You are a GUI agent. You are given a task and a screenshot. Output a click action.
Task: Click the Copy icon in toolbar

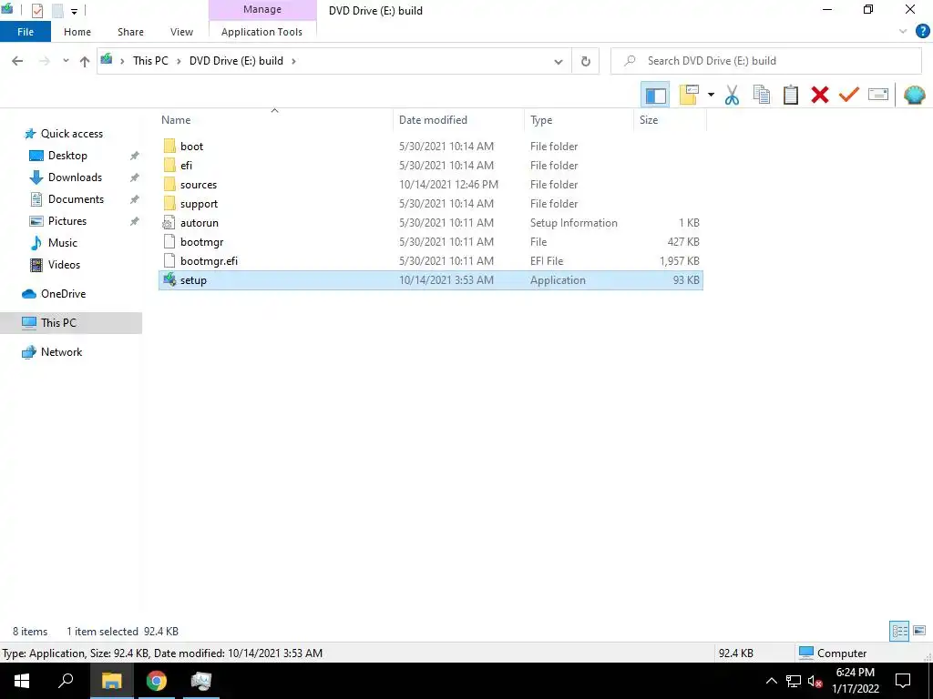[762, 95]
